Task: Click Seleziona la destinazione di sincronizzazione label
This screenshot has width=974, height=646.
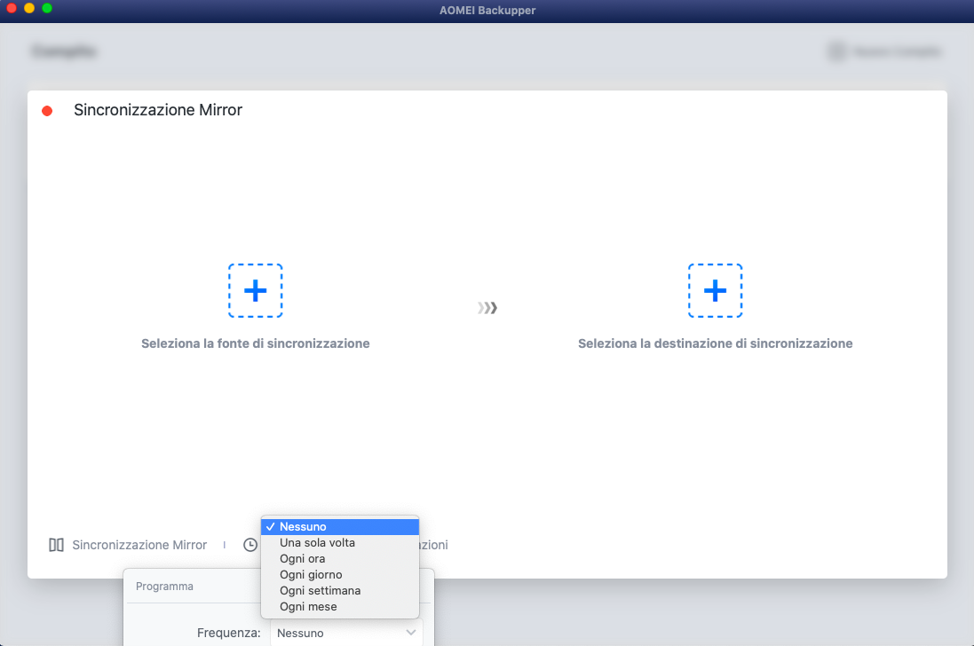Action: [715, 343]
